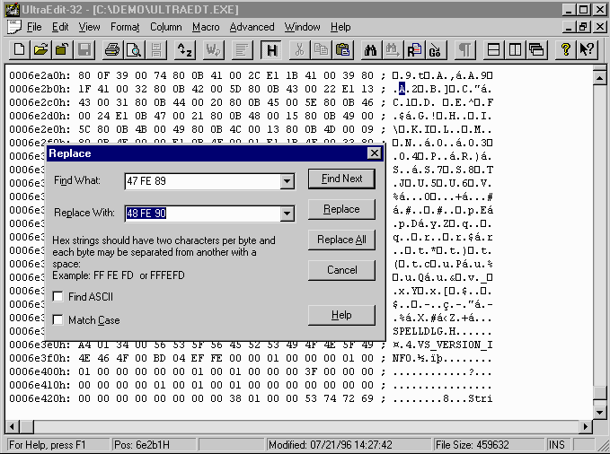The height and width of the screenshot is (454, 610).
Task: Click the New file toolbar icon
Action: [20, 49]
